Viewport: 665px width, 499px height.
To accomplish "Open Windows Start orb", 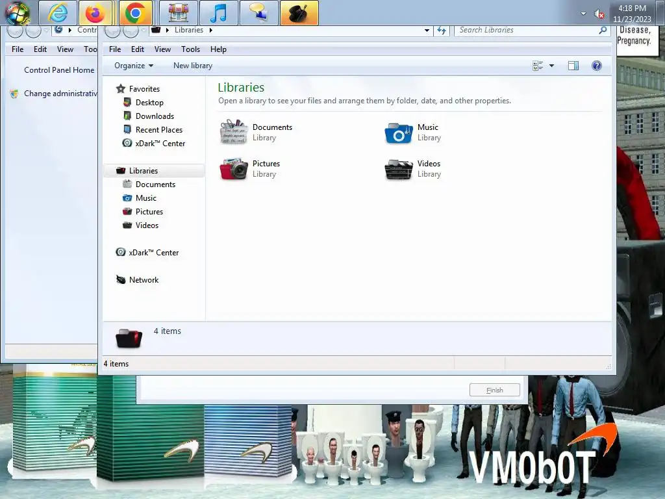I will tap(18, 13).
